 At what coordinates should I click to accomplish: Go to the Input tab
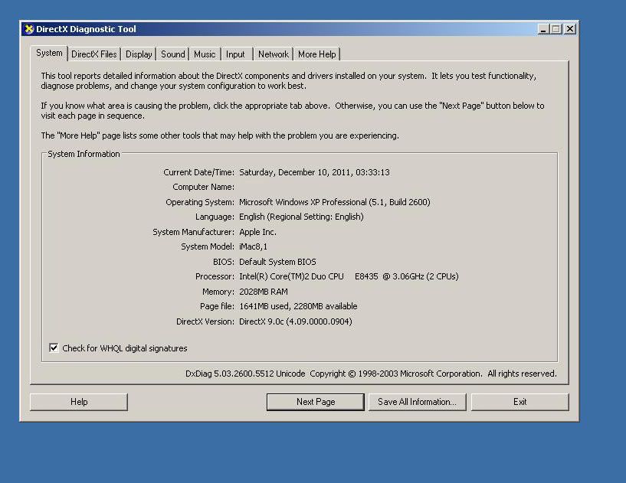click(235, 54)
